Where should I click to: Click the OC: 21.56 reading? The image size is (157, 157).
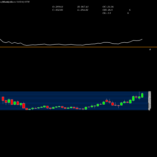pyautogui.click(x=108, y=7)
